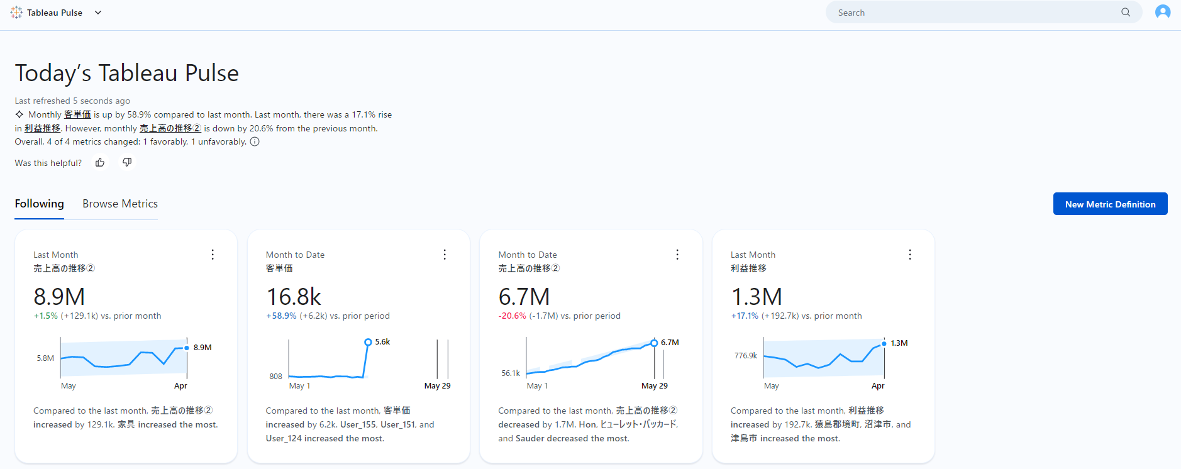The image size is (1181, 469).
Task: Click the 客単価 card title
Action: (x=279, y=268)
